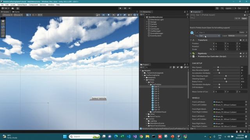
Task: Click the Hierarchy add (+) button
Action: pos(141,14)
